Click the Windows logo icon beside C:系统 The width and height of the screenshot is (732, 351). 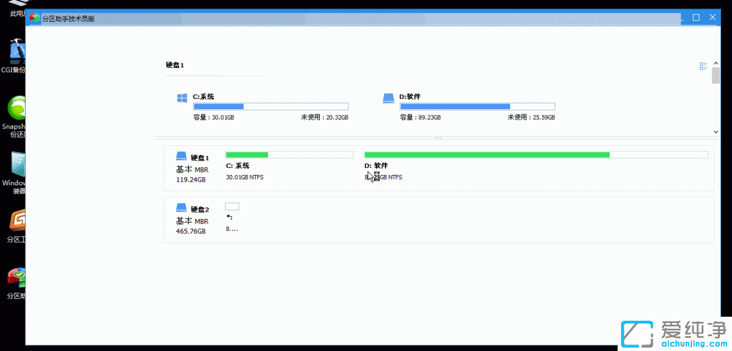coord(182,98)
